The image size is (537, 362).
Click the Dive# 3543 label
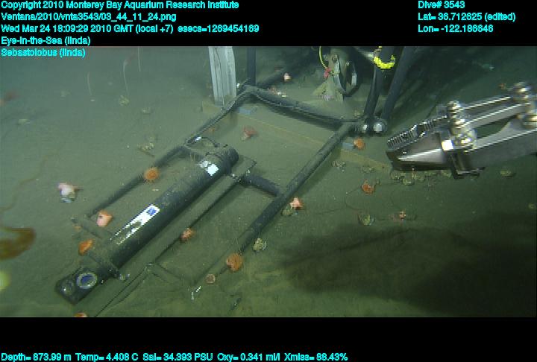[x=442, y=5]
